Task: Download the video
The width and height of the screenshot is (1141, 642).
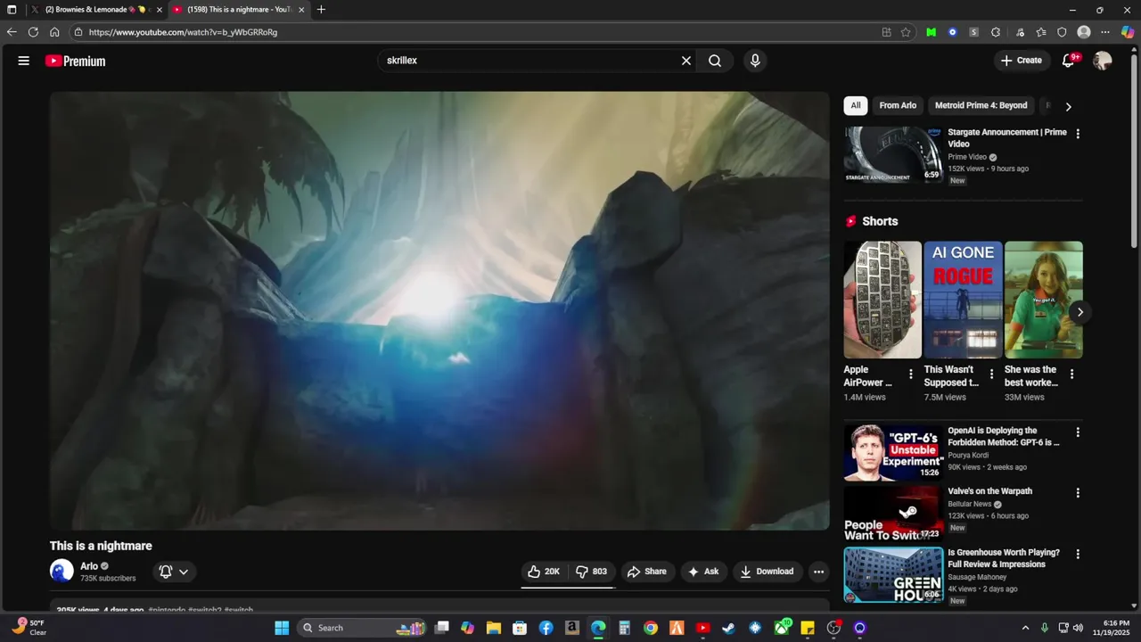Action: click(767, 572)
